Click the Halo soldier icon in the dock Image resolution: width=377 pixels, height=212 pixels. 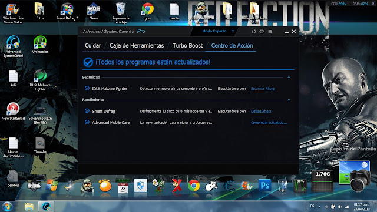click(87, 186)
